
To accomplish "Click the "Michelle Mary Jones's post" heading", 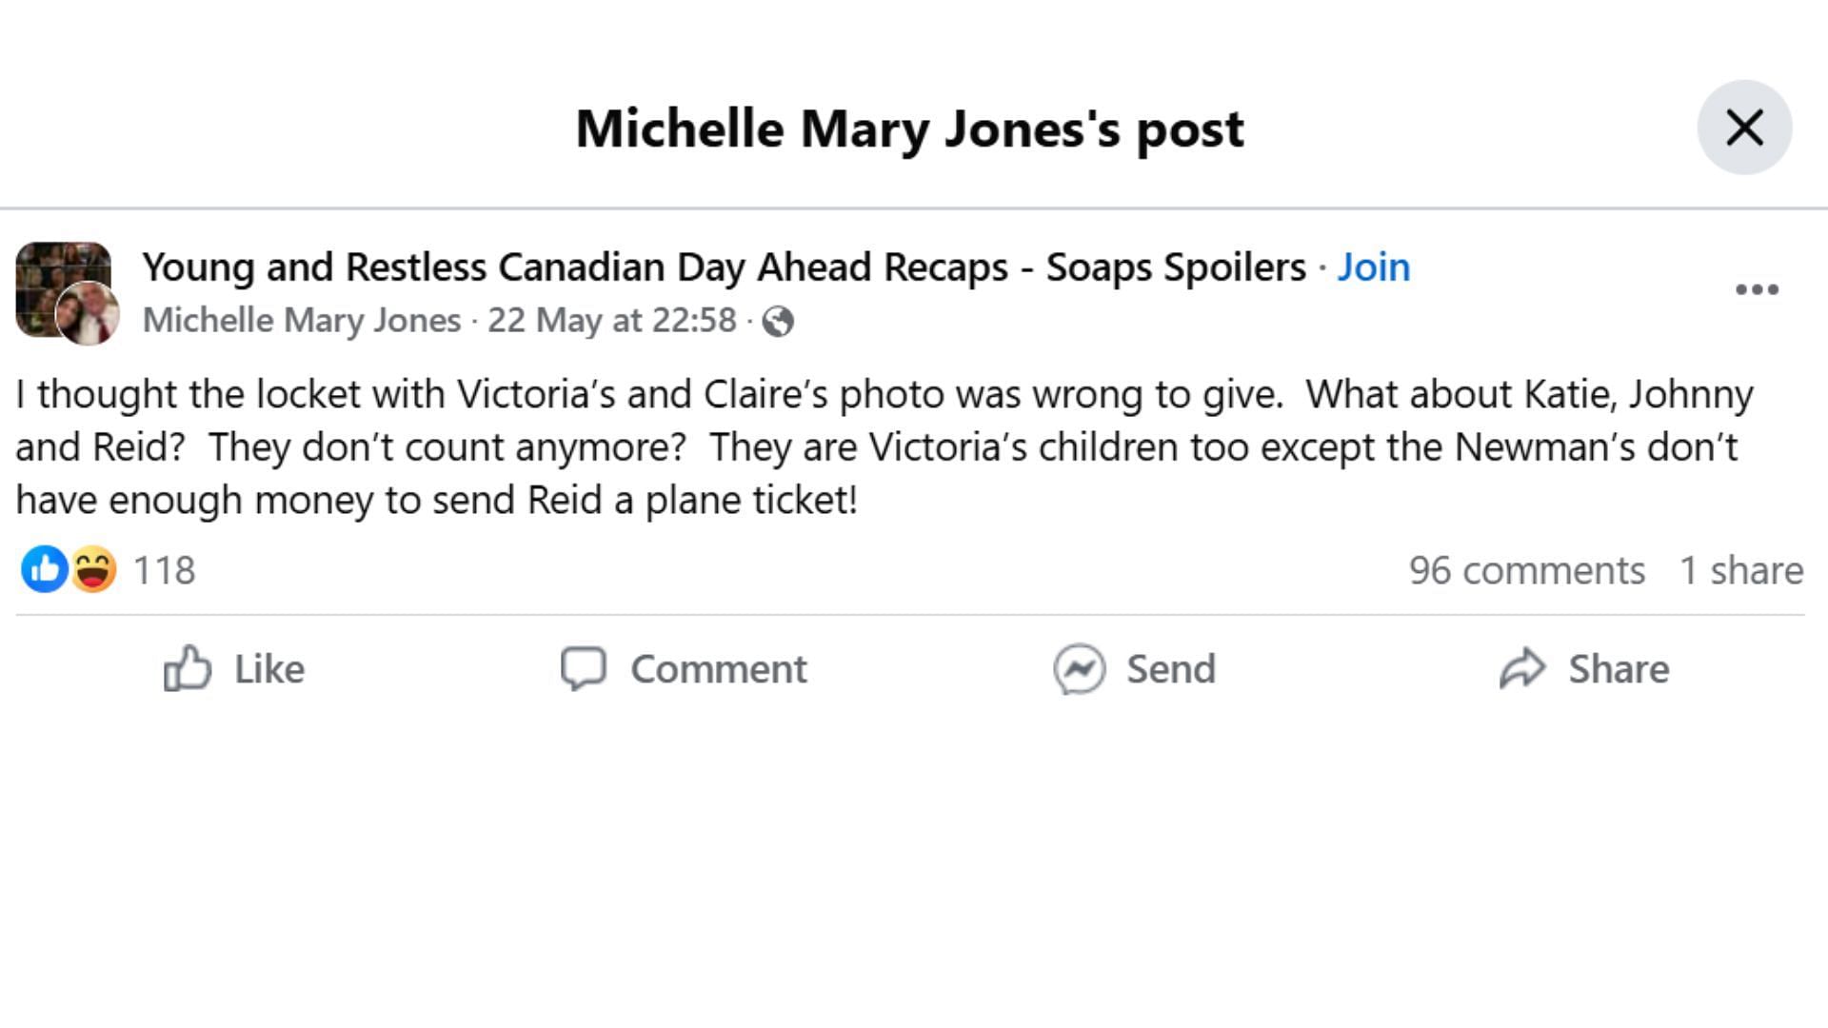I will coord(909,128).
